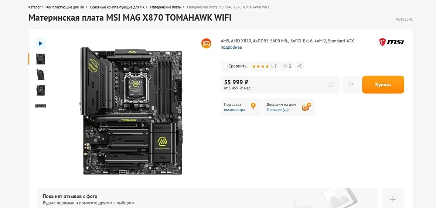The height and width of the screenshot is (208, 436).
Task: Select the second angled motherboard thumbnail
Action: click(41, 74)
